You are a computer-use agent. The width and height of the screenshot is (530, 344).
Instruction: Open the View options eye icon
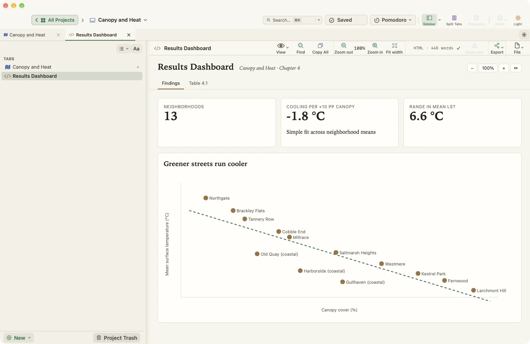coord(281,46)
